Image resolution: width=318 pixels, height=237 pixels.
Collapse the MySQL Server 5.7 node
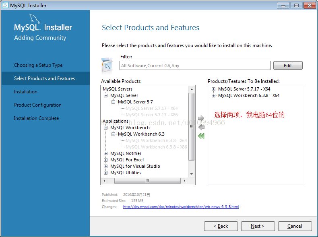pyautogui.click(x=113, y=102)
